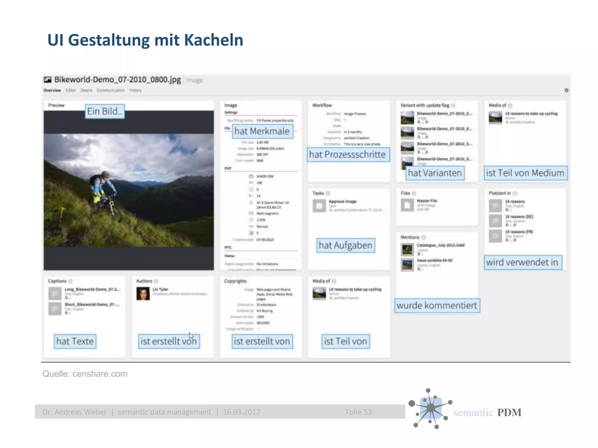Click info icon of Media of tile beside Variant tile

point(510,105)
